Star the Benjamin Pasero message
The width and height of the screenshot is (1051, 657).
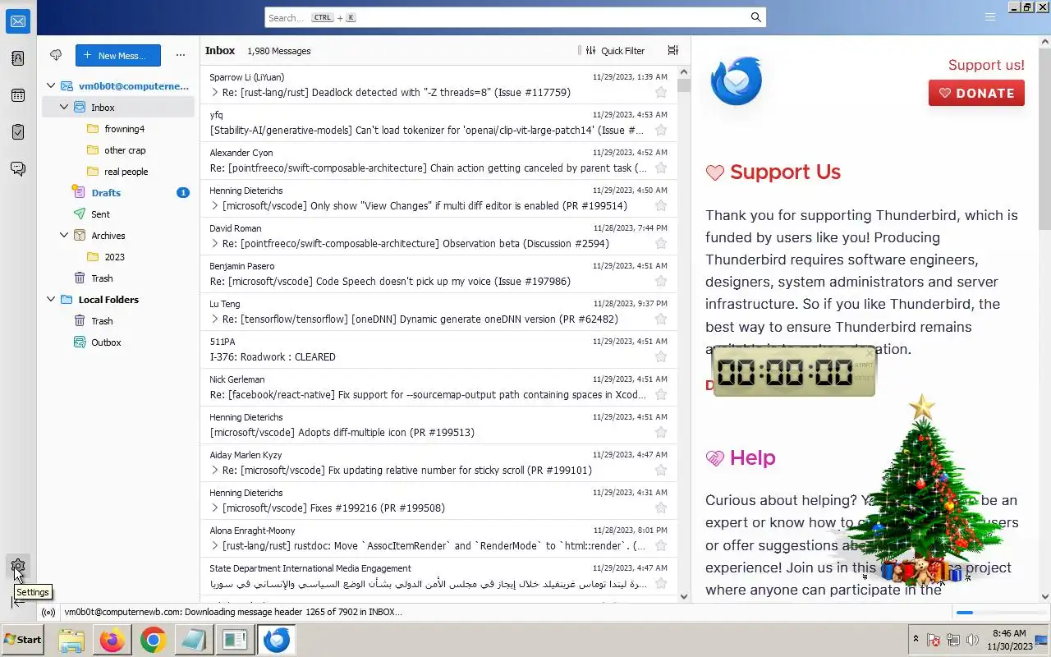(661, 281)
